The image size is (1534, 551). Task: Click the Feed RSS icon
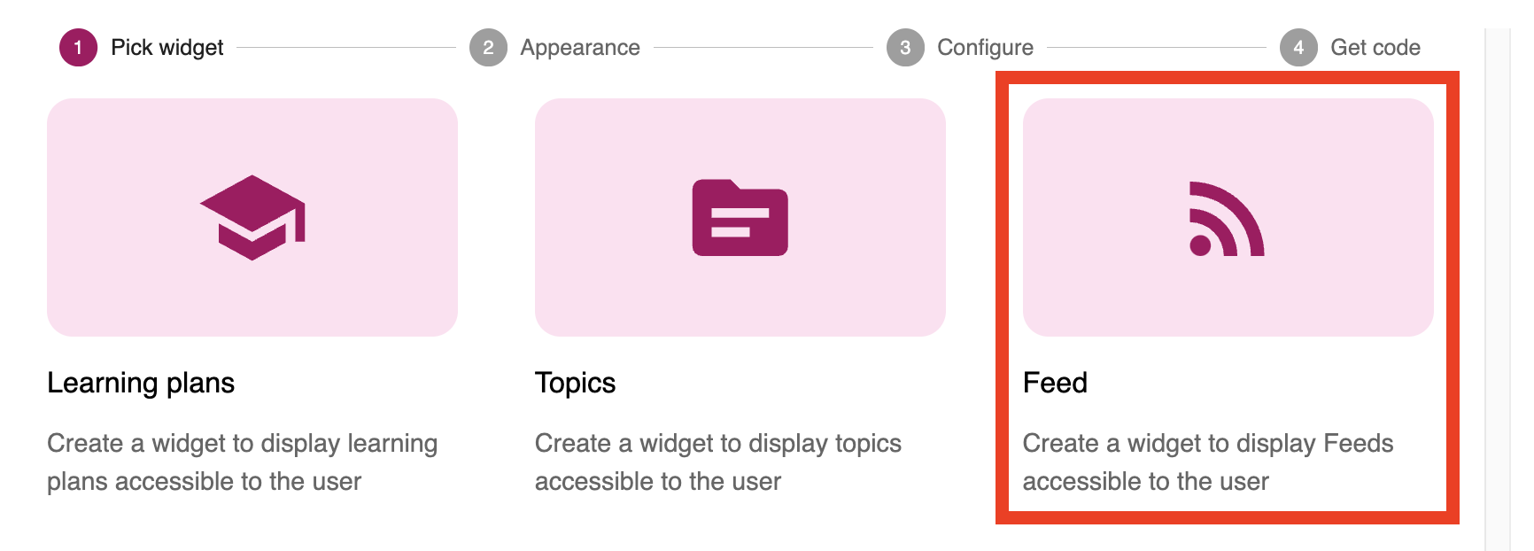click(1227, 220)
